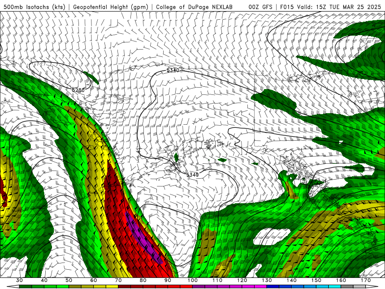Click the colorbar value 30

[x=19, y=280]
